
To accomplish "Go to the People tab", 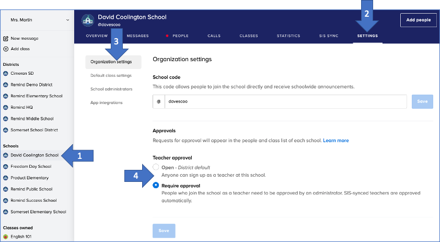I will tap(180, 36).
